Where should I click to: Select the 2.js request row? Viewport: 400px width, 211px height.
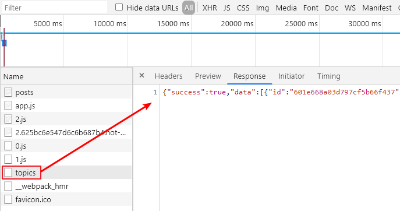[x=66, y=119]
